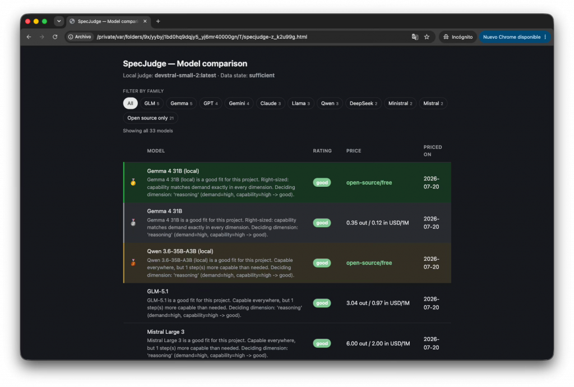Close the SpecJudge tab
This screenshot has width=574, height=387.
[x=145, y=21]
